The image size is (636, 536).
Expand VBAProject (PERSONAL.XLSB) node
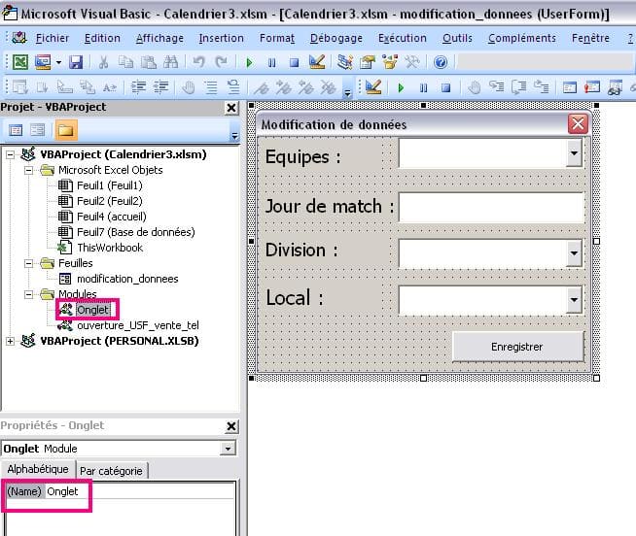pyautogui.click(x=10, y=341)
